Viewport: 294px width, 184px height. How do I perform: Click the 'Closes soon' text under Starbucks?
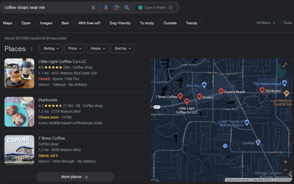coord(48,117)
